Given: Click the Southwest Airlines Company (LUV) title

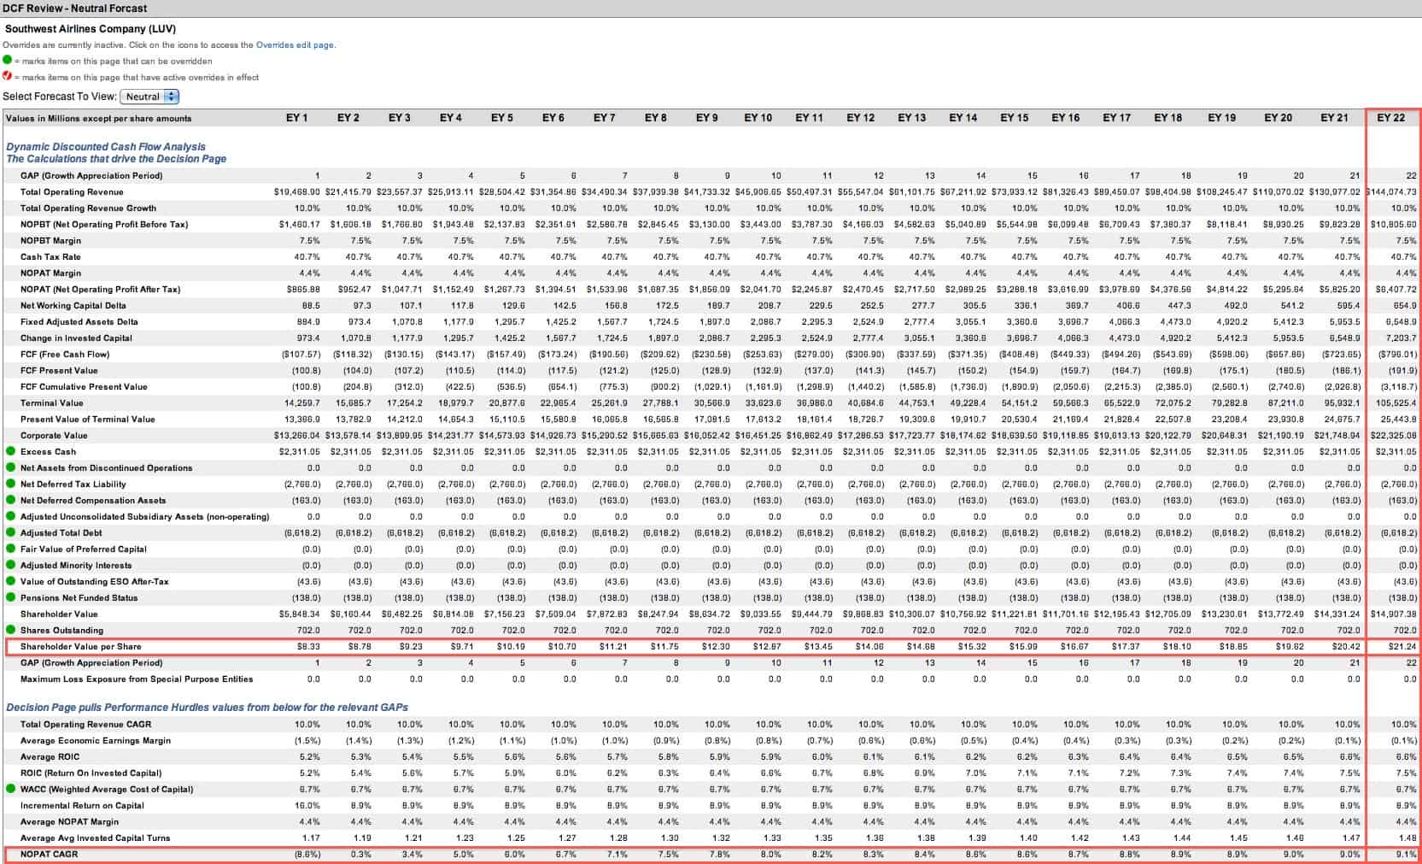Looking at the screenshot, I should 91,28.
